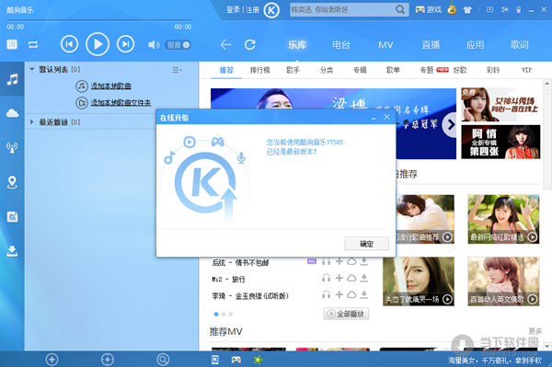
Task: Click the playback progress bar
Action: tap(99, 20)
